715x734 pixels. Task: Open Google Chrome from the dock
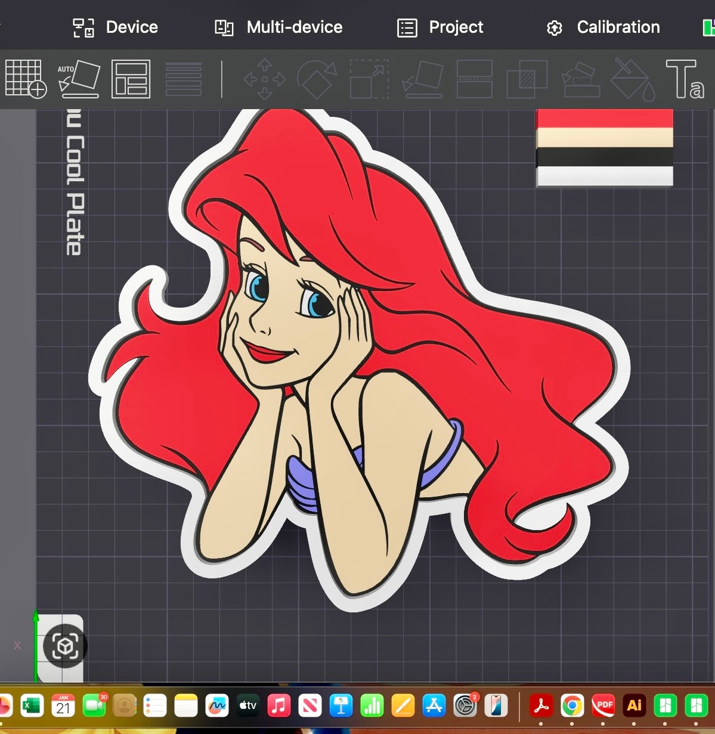[572, 706]
